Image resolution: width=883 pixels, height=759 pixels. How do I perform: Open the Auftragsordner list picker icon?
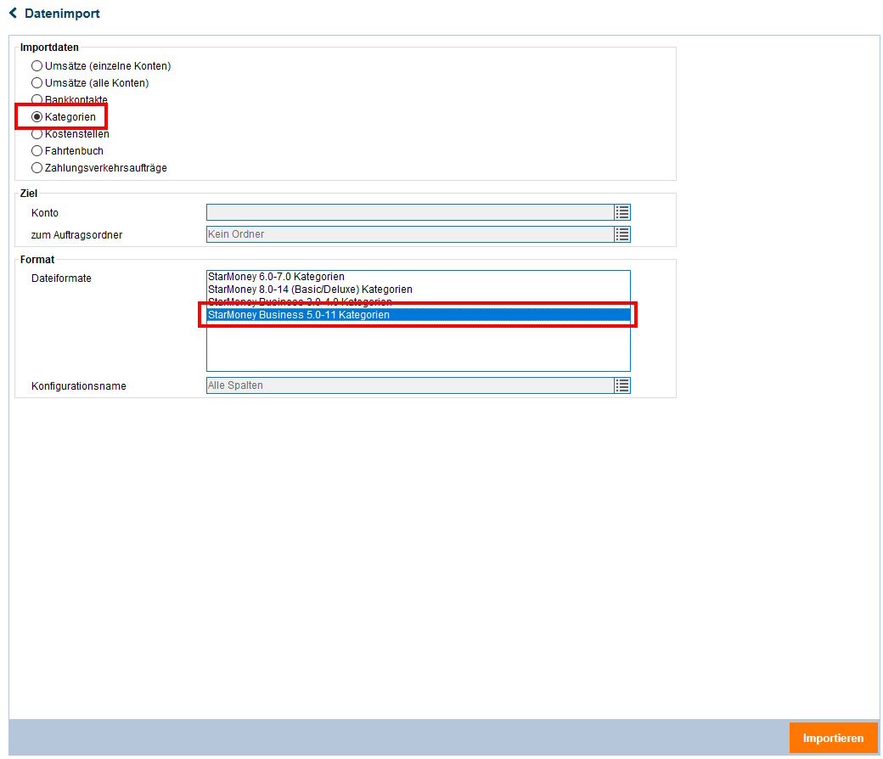coord(621,234)
